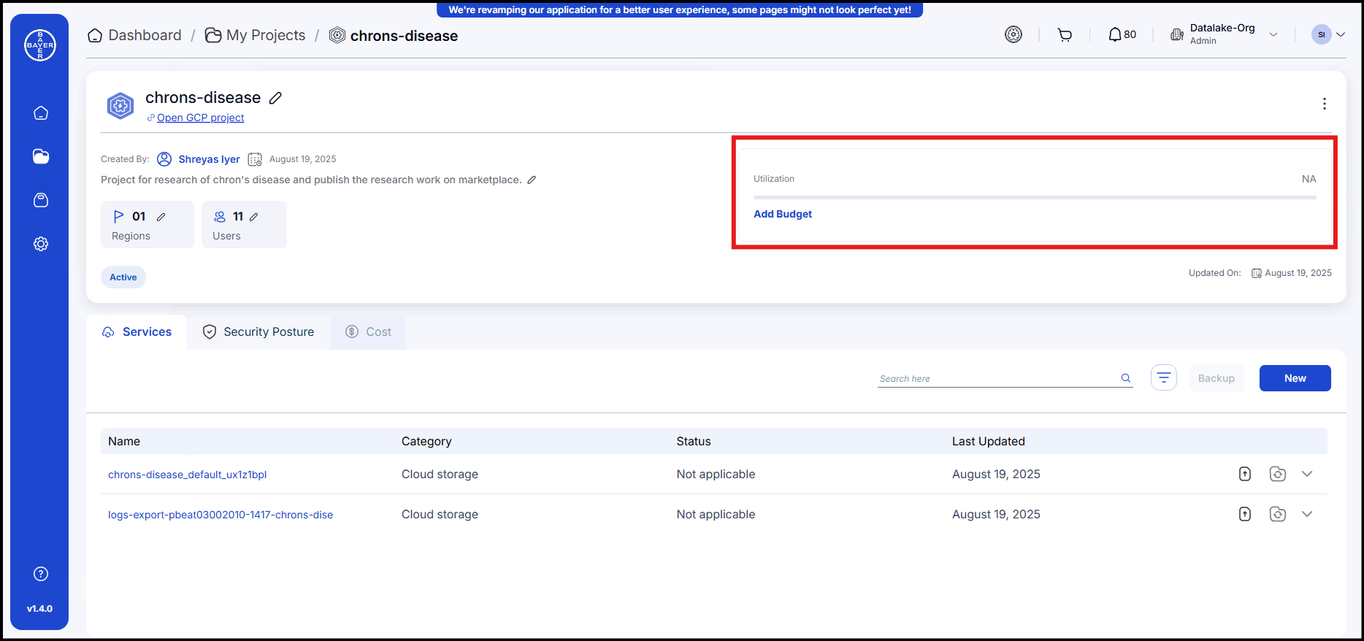The height and width of the screenshot is (641, 1364).
Task: Click the Bayer logo in sidebar
Action: click(x=40, y=45)
